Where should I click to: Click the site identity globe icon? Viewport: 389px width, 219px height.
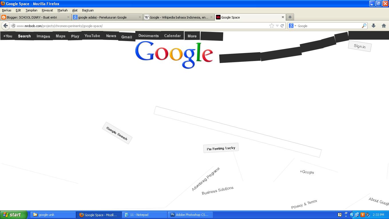coord(13,26)
